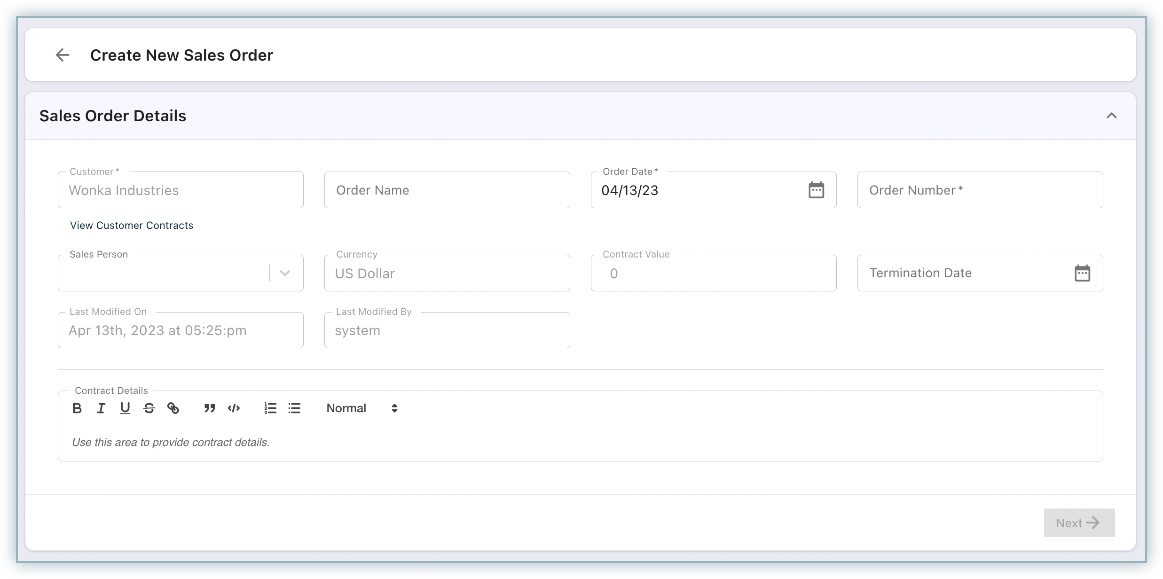Open the Sales Person dropdown

pos(284,273)
